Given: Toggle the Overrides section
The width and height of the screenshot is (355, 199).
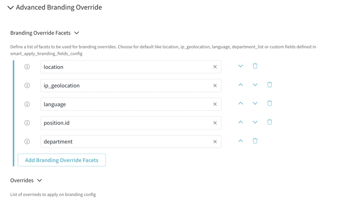Looking at the screenshot, I should (39, 180).
